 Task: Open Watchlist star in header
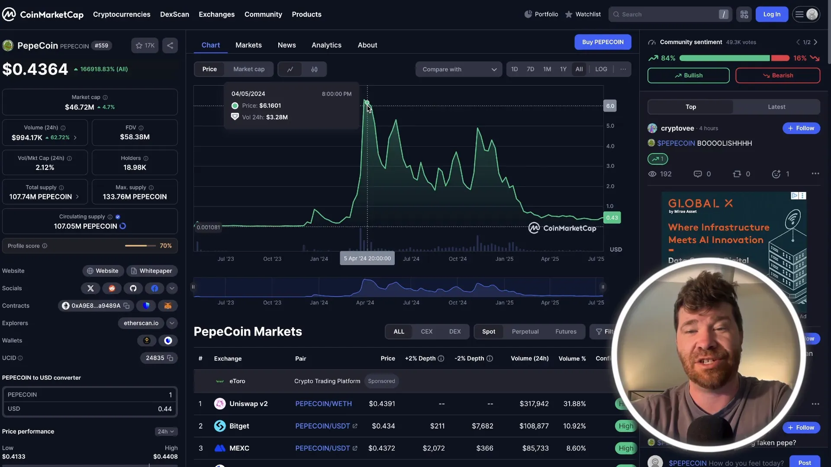(x=583, y=14)
